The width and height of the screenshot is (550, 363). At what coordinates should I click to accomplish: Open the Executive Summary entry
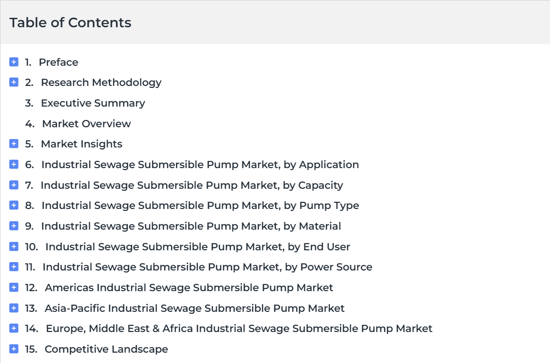click(93, 103)
